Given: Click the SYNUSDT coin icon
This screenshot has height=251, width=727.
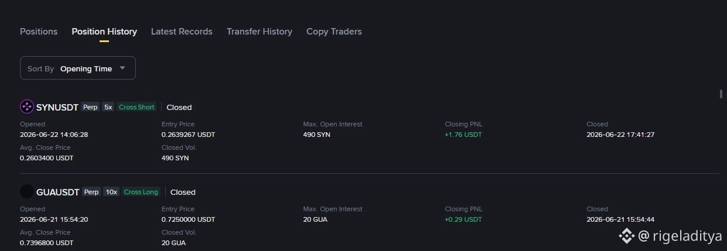Looking at the screenshot, I should [27, 106].
